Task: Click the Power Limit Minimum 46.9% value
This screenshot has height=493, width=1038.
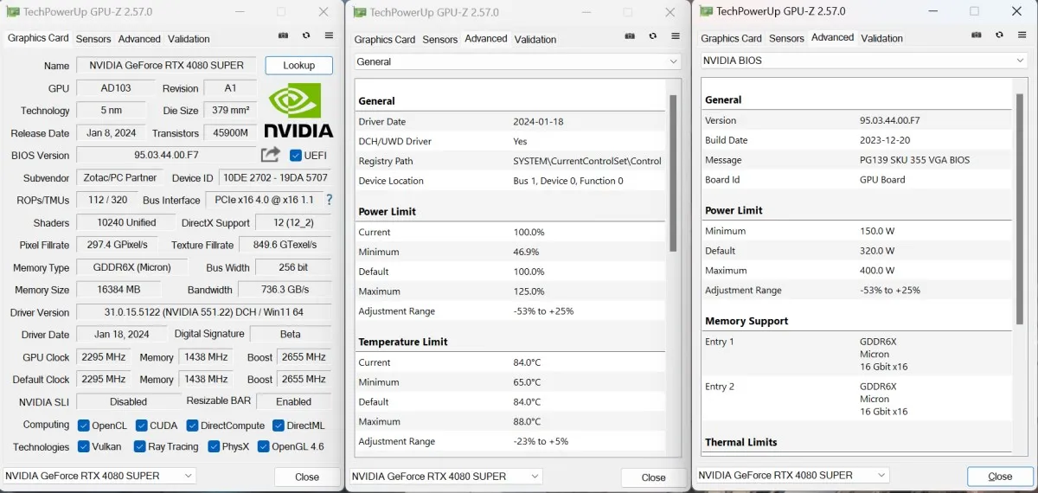Action: 527,252
